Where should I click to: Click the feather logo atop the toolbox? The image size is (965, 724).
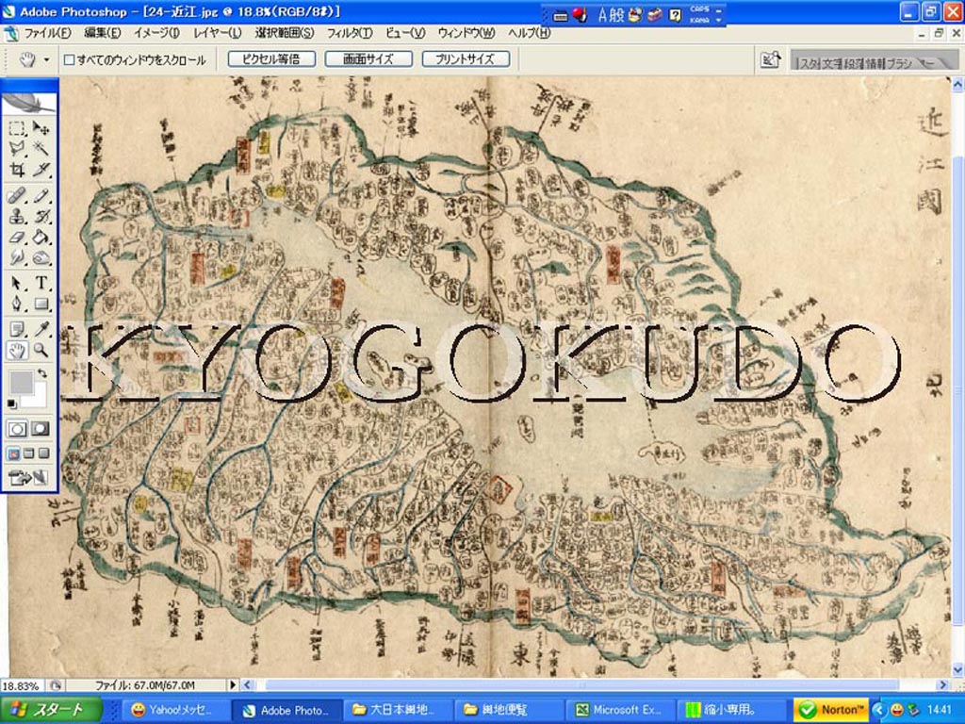click(29, 102)
